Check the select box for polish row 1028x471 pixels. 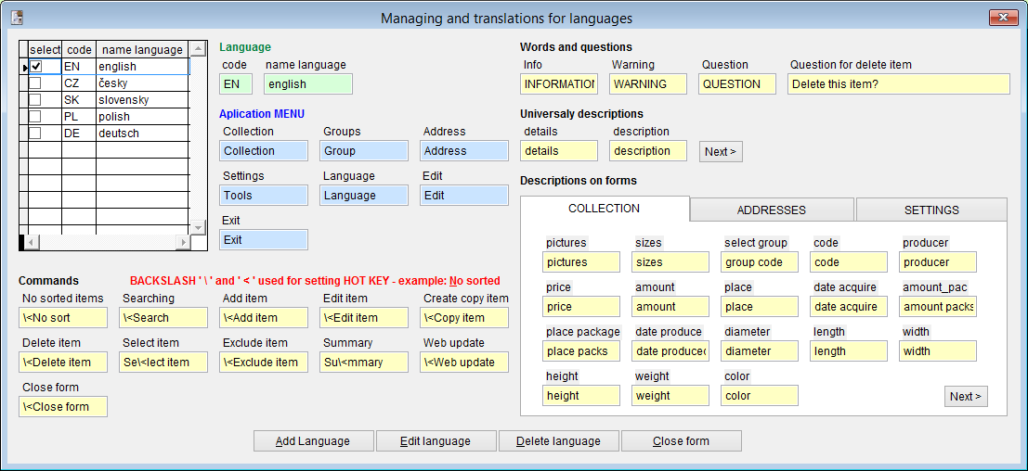pos(35,117)
